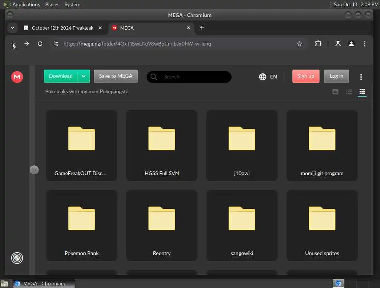
Task: Click Save to MEGA button
Action: coord(116,76)
